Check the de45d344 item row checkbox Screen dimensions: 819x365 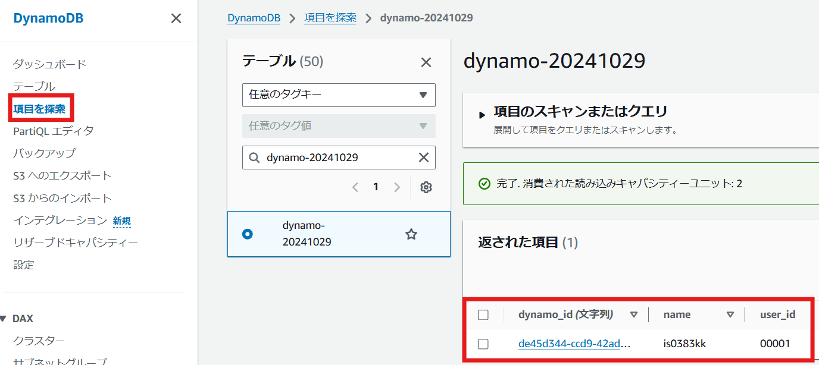coord(483,344)
